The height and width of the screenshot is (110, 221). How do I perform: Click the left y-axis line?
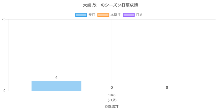pos(8,55)
